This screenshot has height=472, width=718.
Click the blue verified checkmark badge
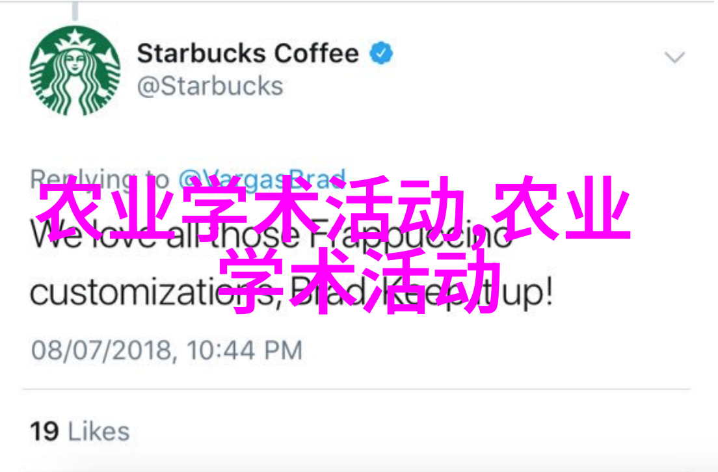pyautogui.click(x=381, y=53)
